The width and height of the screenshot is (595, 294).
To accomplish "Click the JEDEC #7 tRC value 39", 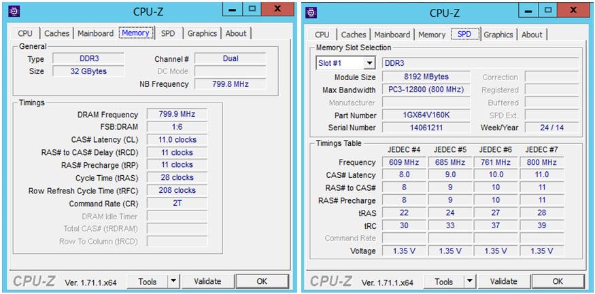I will [x=542, y=225].
